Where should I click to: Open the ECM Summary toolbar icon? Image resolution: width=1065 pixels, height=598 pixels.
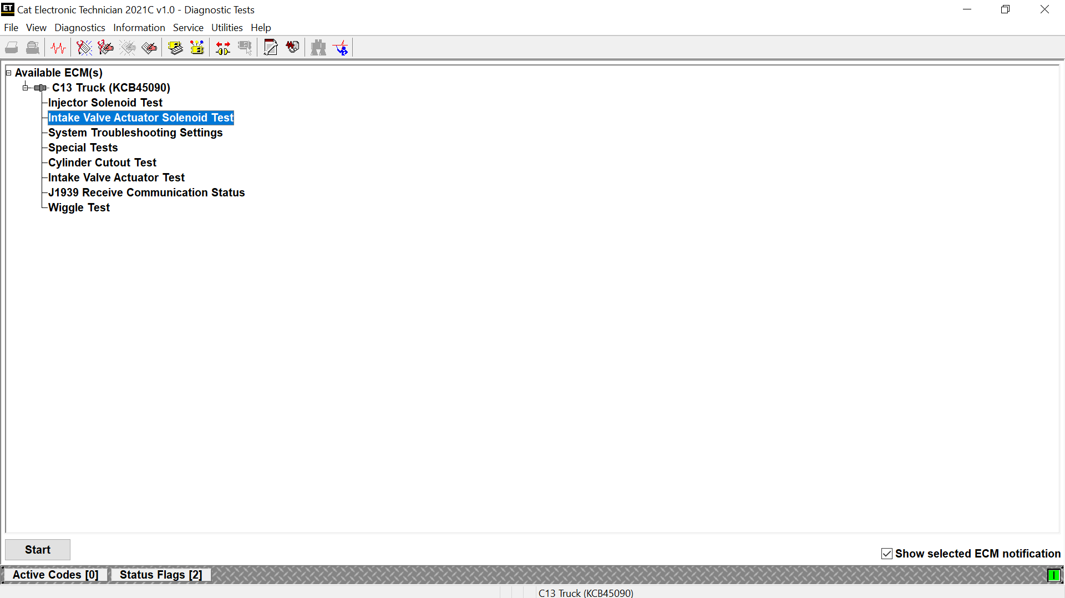pos(175,48)
